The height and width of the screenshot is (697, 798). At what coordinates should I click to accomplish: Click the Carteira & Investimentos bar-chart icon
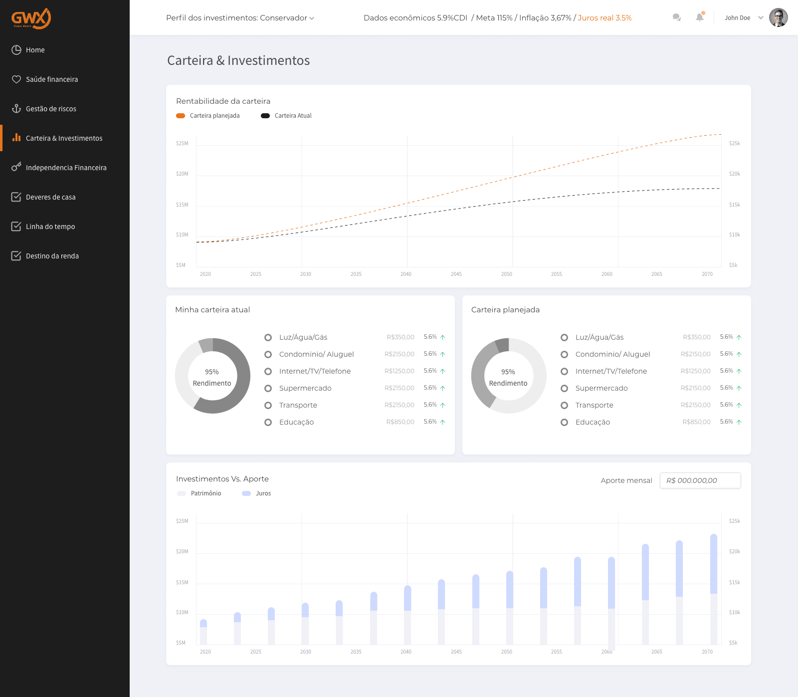point(16,138)
